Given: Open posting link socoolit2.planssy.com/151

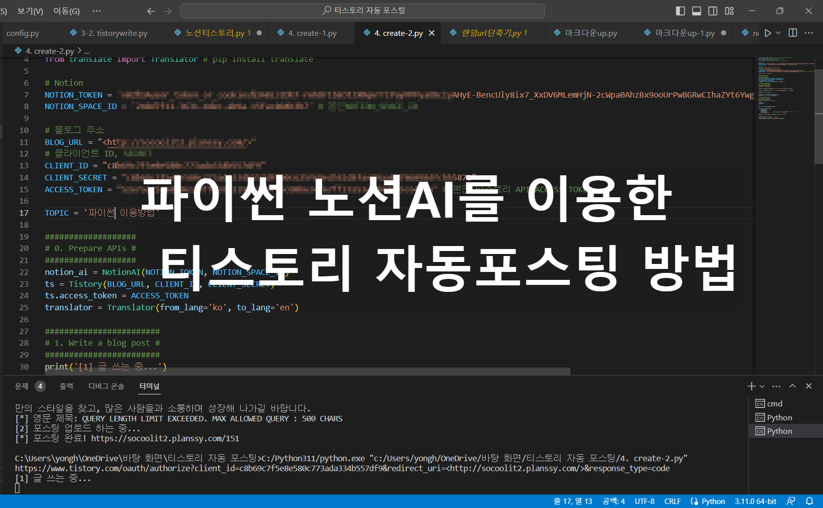Looking at the screenshot, I should click(x=165, y=438).
